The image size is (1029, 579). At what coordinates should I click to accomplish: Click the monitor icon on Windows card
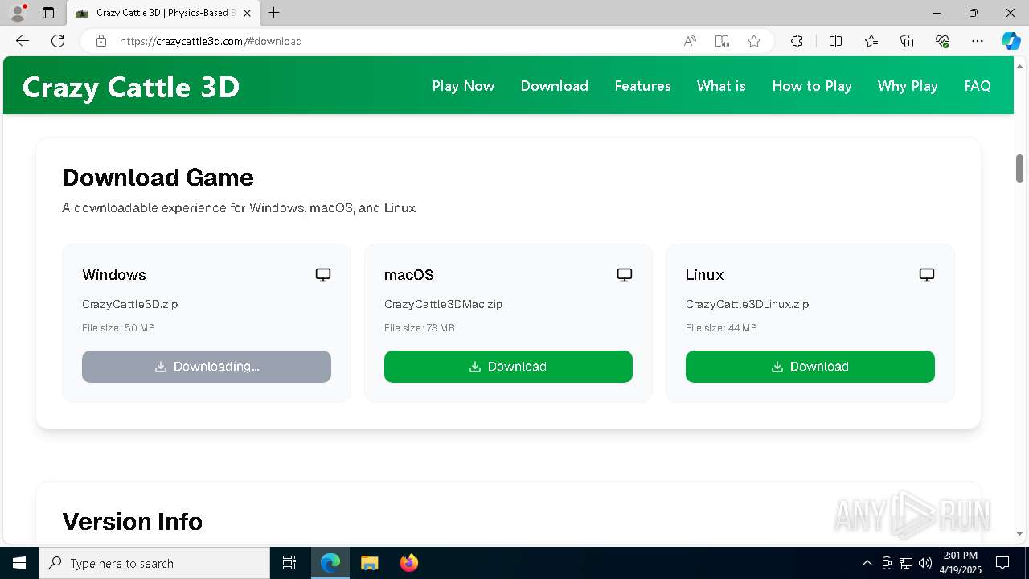click(323, 275)
